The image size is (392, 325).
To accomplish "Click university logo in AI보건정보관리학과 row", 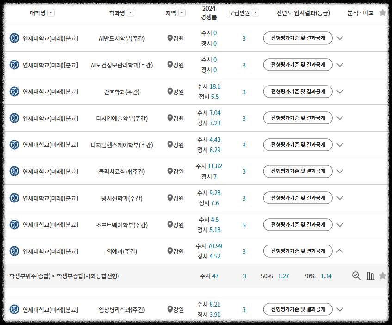I will [14, 65].
